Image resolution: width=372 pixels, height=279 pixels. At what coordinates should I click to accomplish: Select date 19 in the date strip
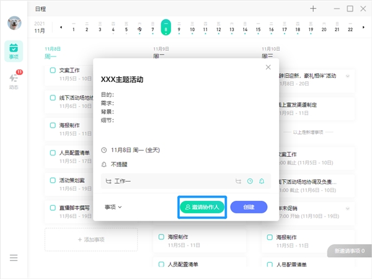[311, 27]
